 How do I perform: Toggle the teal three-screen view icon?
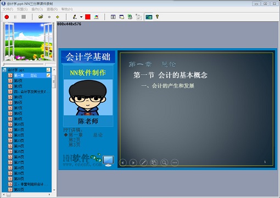tap(149, 17)
